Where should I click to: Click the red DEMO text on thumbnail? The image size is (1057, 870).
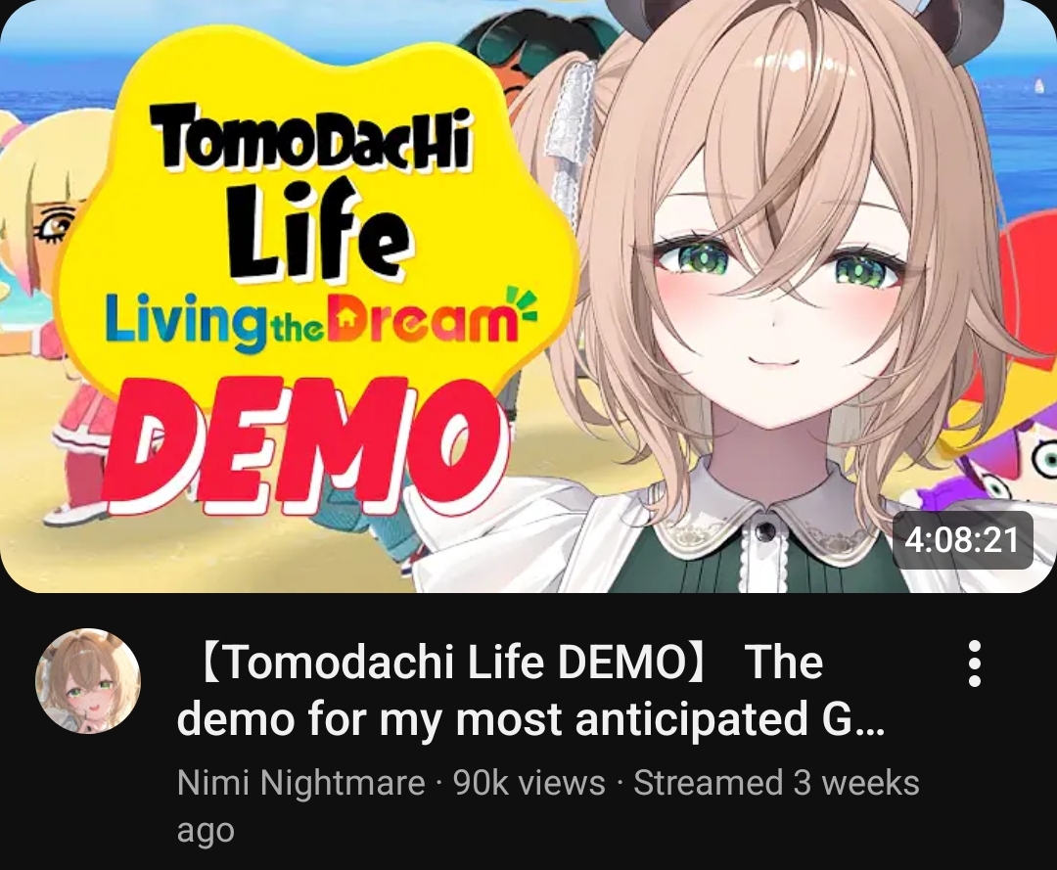coord(306,444)
